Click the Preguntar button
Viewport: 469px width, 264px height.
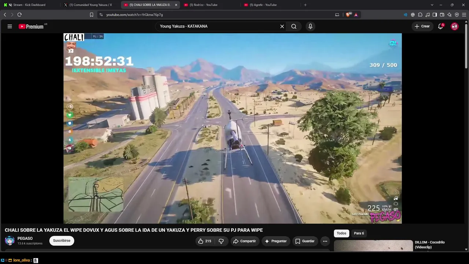coord(276,241)
